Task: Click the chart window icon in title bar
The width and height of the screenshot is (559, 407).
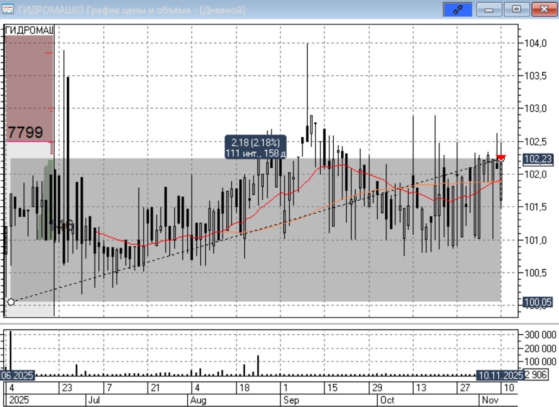Action: click(x=8, y=9)
